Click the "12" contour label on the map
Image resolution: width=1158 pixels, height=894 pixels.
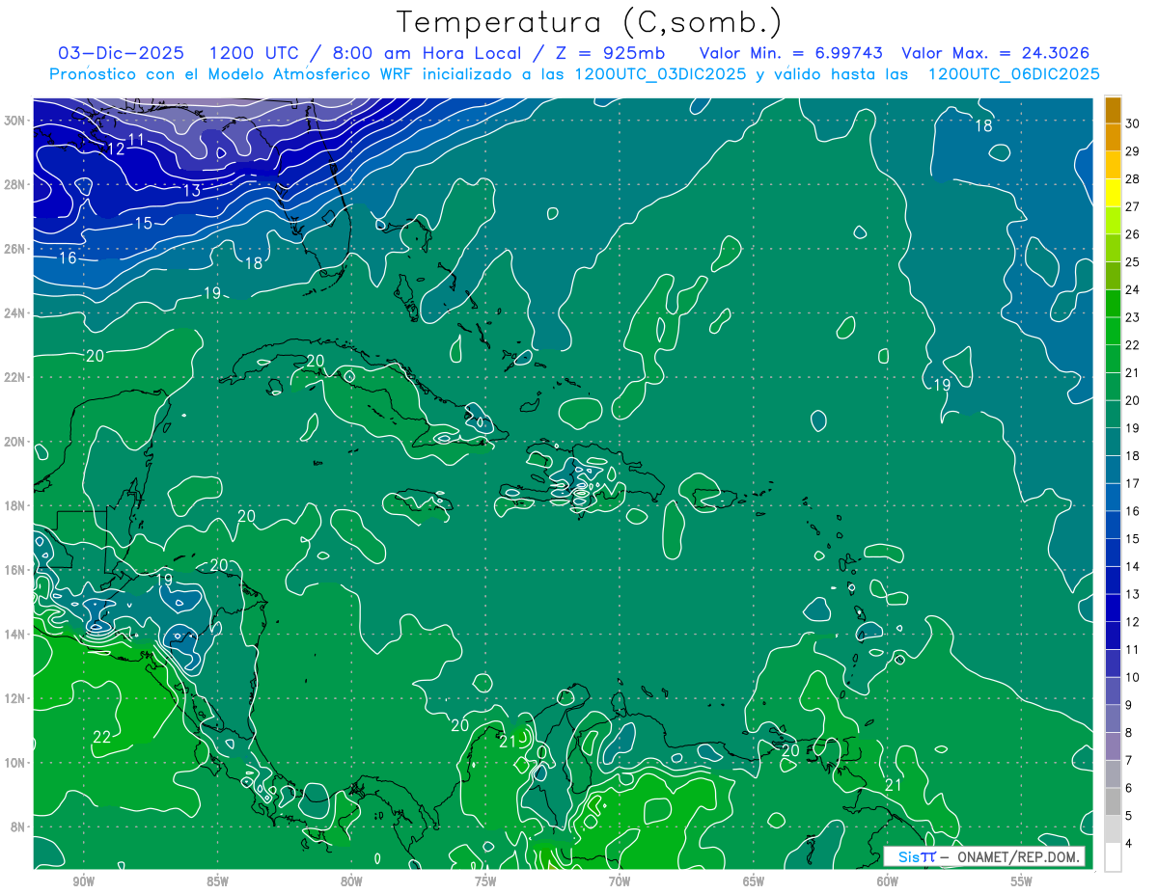(116, 149)
